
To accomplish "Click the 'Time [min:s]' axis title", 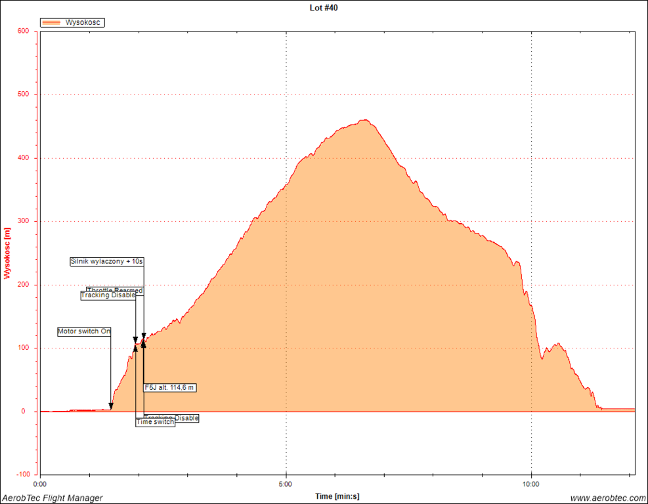I will [337, 496].
